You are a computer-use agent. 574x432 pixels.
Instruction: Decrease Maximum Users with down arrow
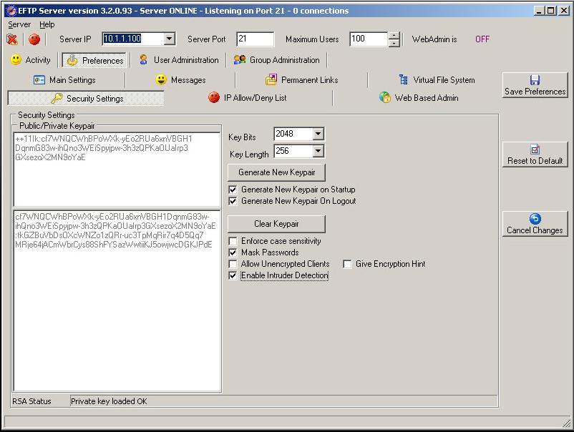[394, 43]
